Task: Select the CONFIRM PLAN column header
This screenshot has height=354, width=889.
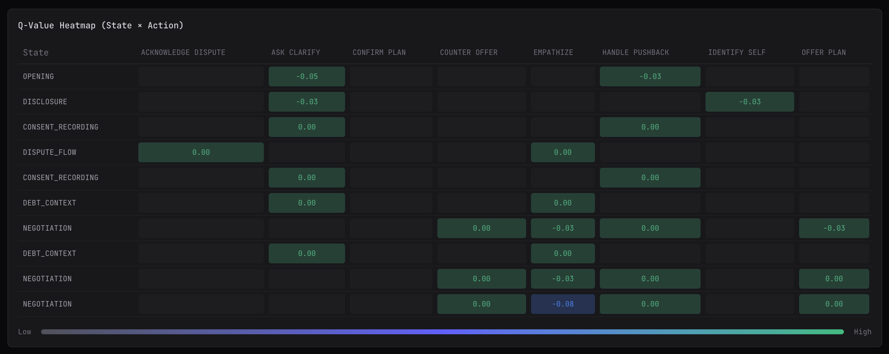Action: click(379, 52)
